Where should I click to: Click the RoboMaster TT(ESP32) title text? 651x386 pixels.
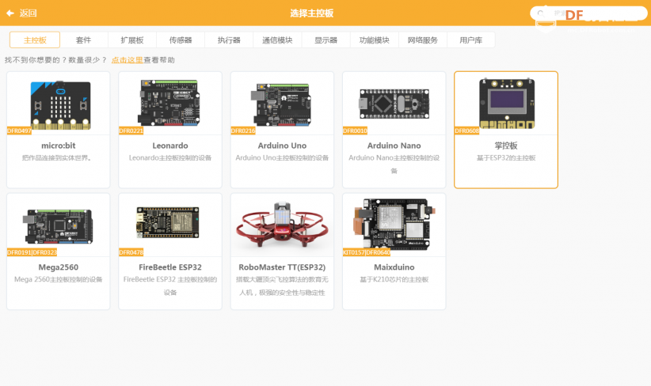point(282,267)
